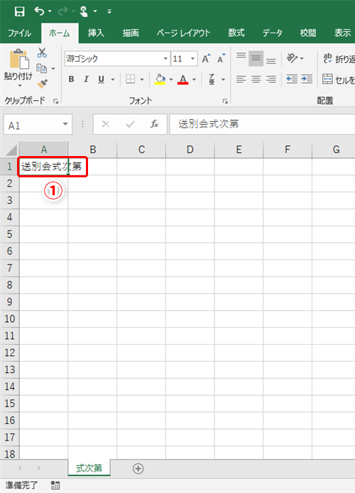Go to the ページ レイアウト tab
Viewport: 355px width, 493px height.
click(x=183, y=33)
